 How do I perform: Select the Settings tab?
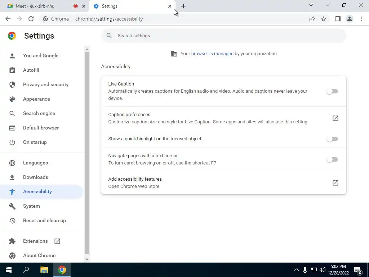(132, 6)
